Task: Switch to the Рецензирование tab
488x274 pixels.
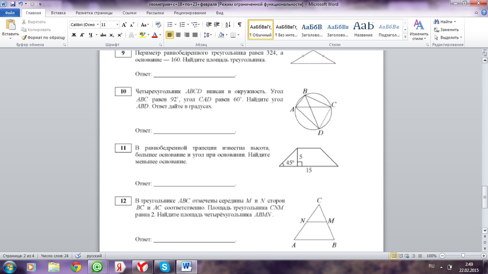Action: [x=190, y=13]
